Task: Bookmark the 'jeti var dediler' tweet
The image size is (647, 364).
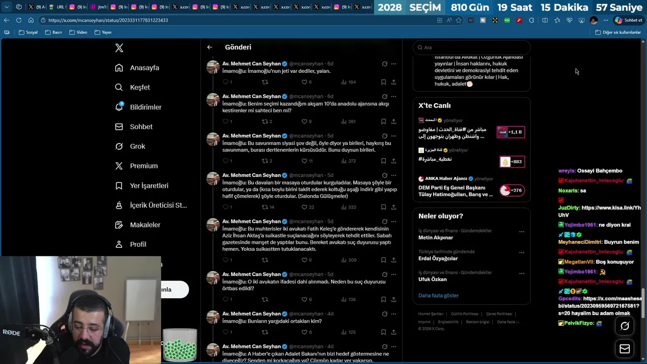Action: pos(384,82)
